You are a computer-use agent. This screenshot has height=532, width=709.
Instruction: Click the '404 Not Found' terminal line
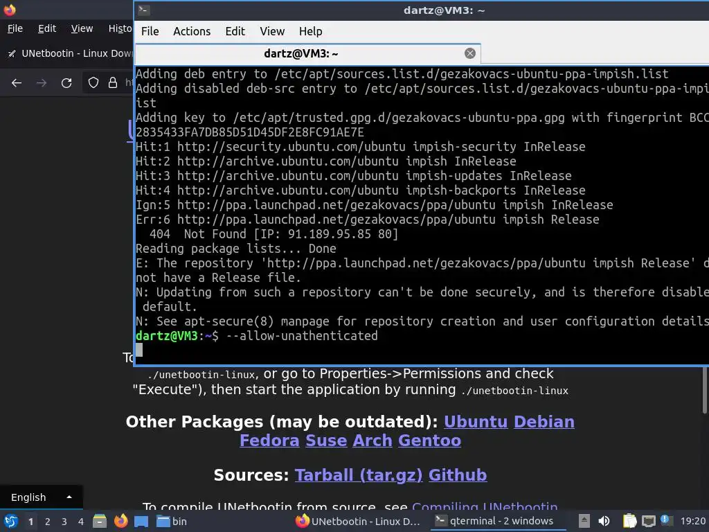click(x=273, y=234)
